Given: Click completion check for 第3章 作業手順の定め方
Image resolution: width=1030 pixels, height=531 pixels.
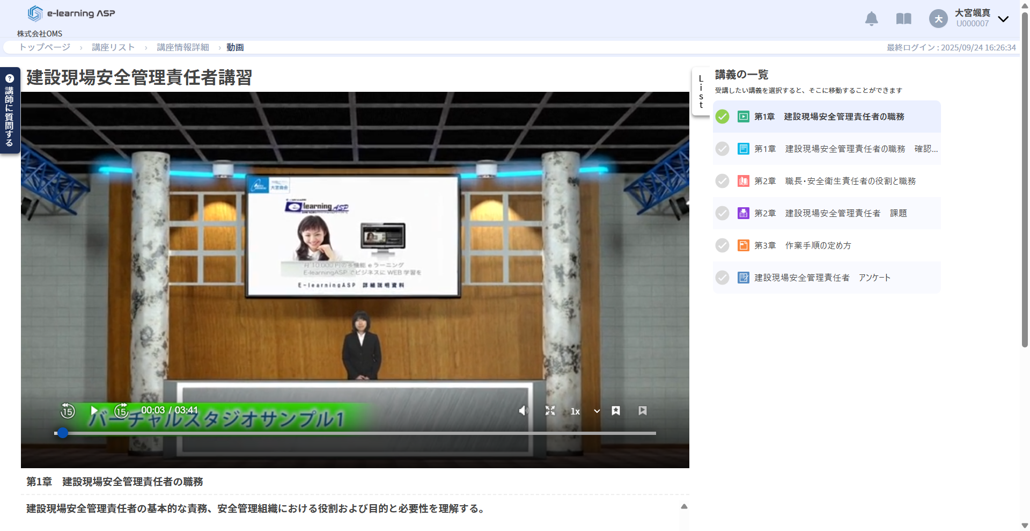Looking at the screenshot, I should (722, 245).
